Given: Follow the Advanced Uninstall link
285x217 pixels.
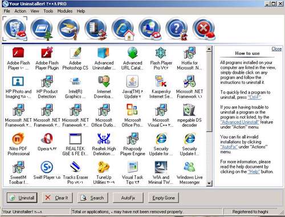Looking at the screenshot, I should tap(240, 122).
